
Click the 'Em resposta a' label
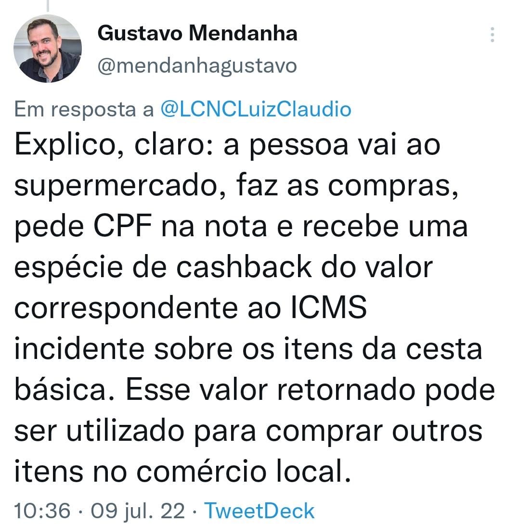tap(84, 109)
